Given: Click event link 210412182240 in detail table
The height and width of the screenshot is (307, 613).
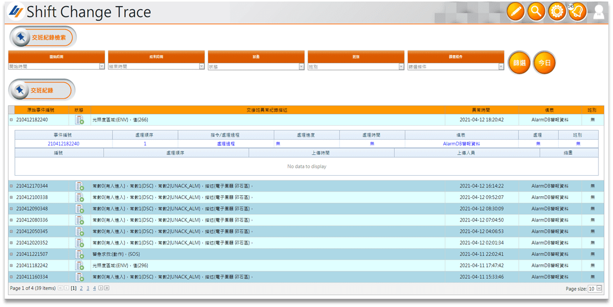Looking at the screenshot, I should pos(63,144).
